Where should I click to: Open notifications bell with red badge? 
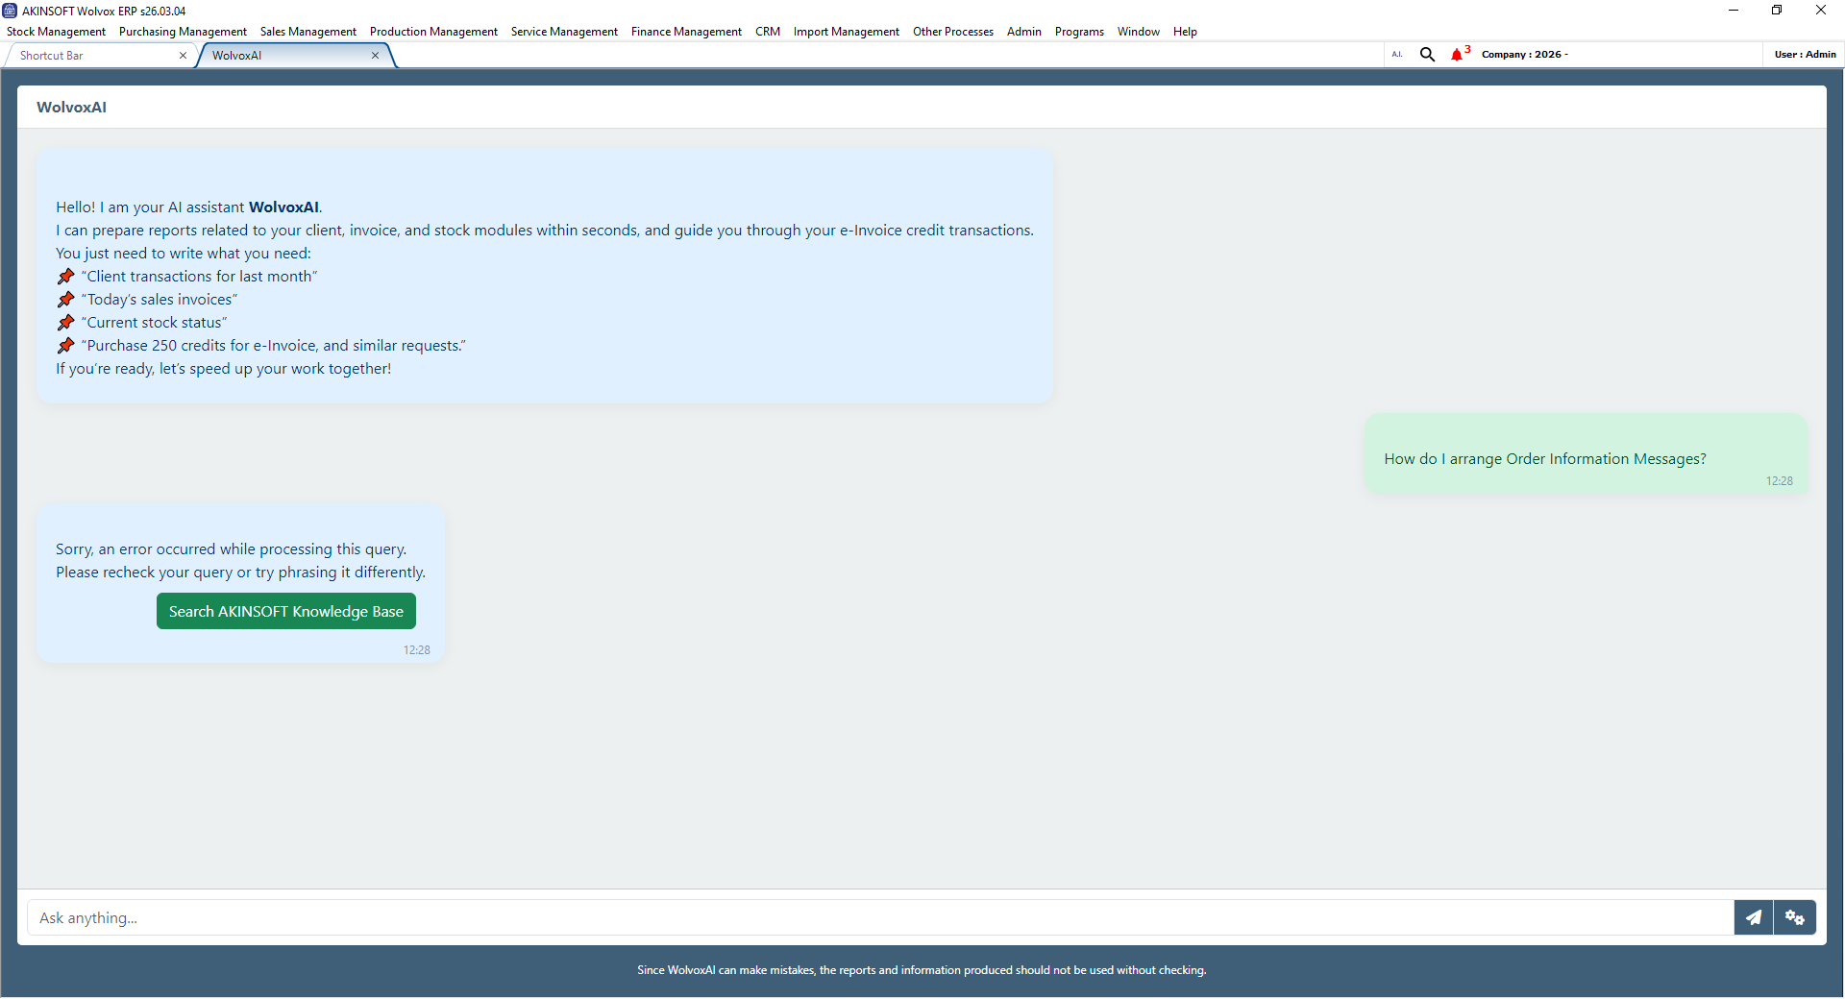tap(1460, 54)
